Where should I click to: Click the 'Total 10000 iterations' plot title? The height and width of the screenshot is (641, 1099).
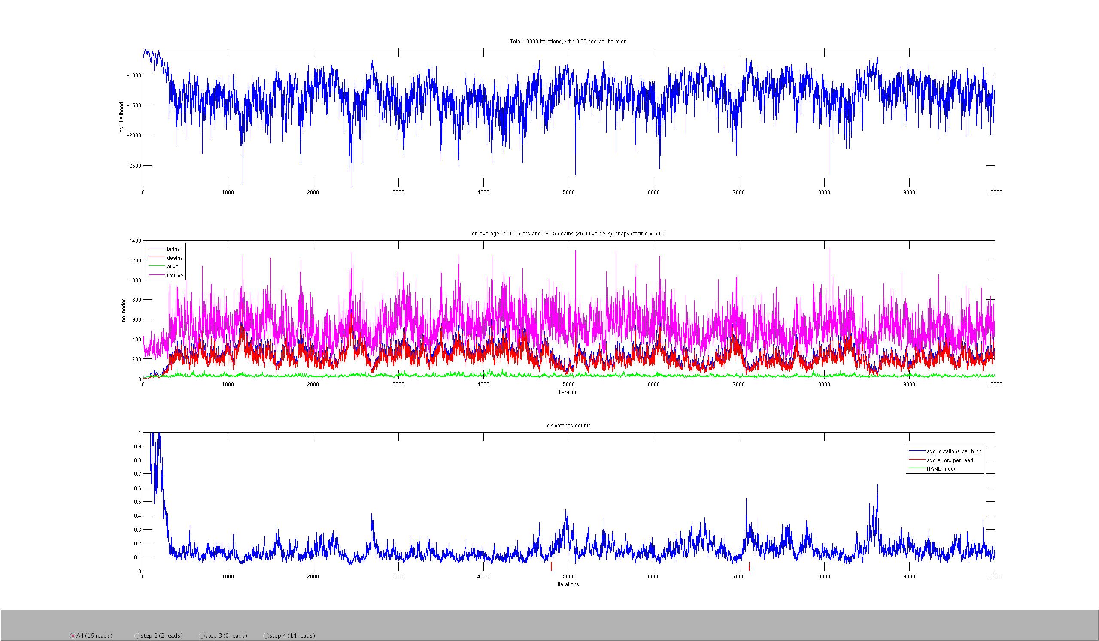(568, 42)
